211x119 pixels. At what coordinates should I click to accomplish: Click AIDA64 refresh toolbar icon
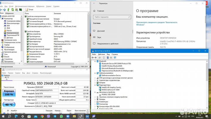coord(13,10)
